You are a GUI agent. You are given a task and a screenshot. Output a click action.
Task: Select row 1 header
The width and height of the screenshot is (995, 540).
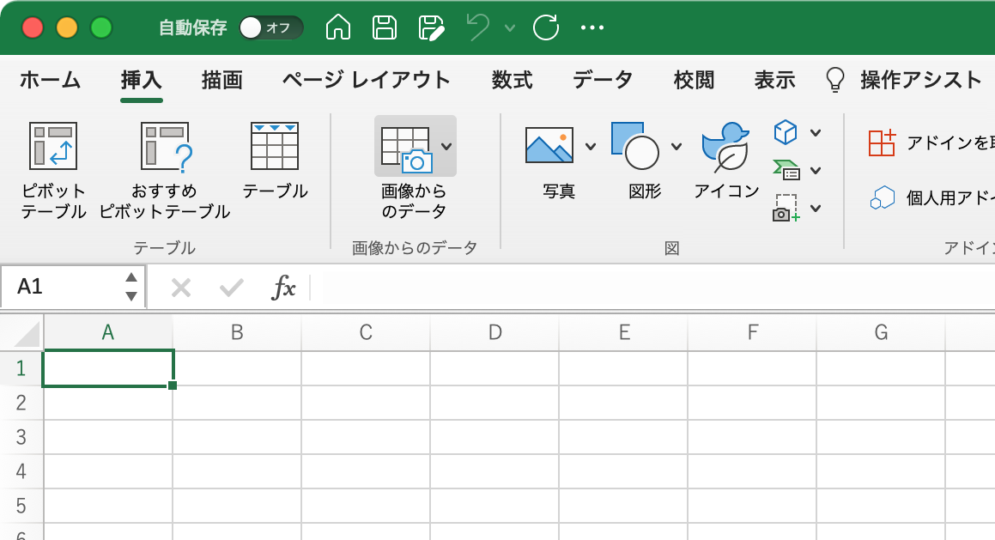[x=21, y=368]
